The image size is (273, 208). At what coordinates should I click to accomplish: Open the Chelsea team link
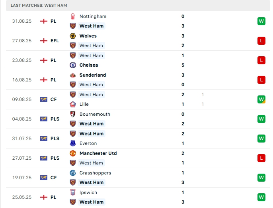point(89,65)
